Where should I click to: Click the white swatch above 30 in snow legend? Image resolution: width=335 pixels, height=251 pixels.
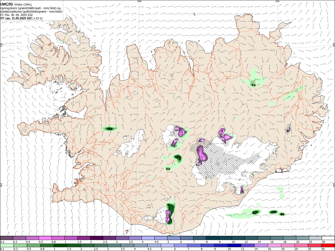pyautogui.click(x=328, y=238)
